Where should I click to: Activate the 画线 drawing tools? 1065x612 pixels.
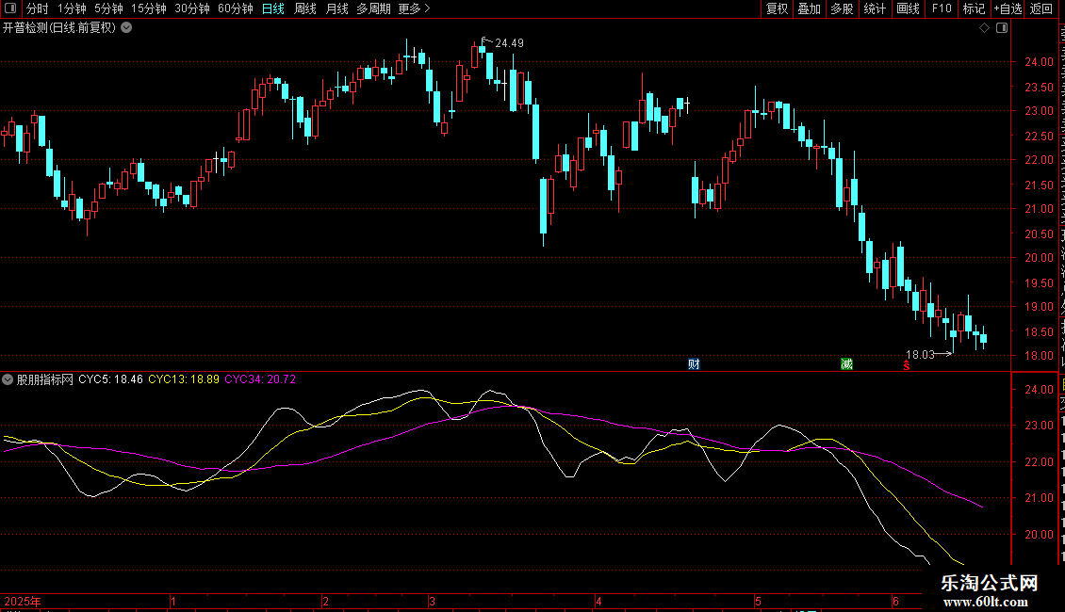(x=908, y=8)
